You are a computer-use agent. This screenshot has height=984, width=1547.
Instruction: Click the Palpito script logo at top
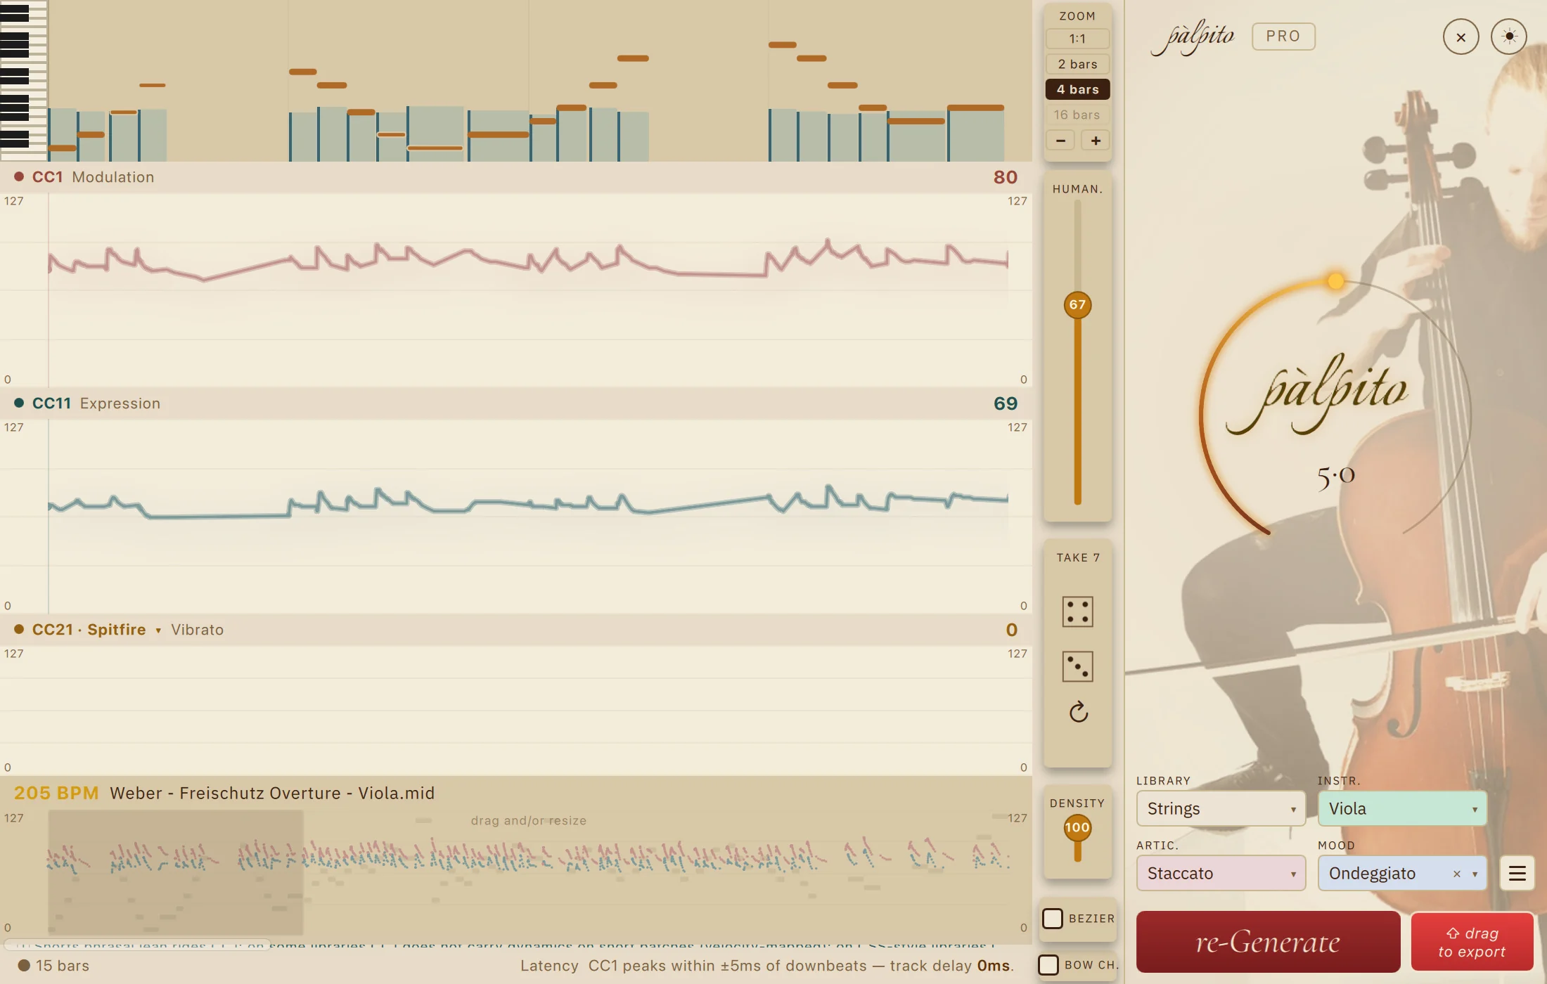1193,37
